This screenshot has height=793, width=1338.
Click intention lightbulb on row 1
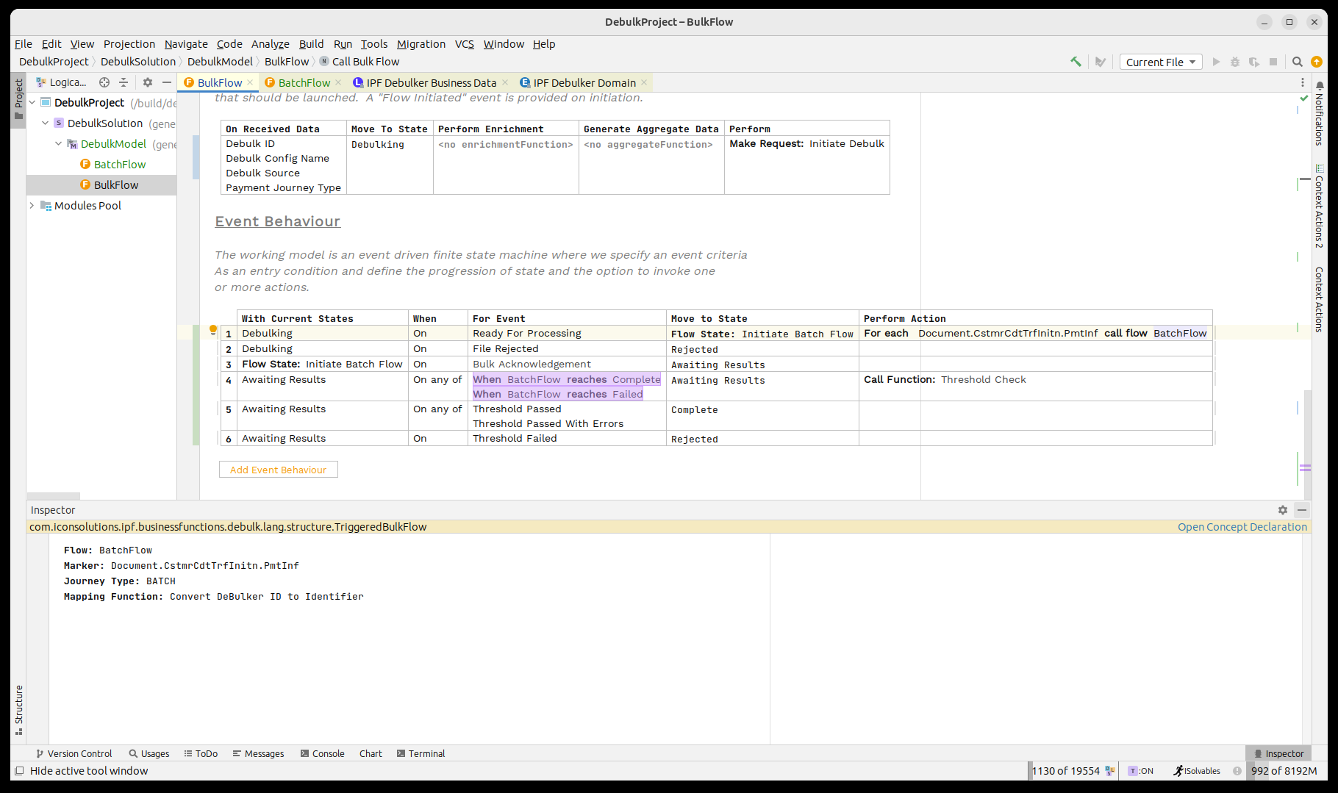(x=213, y=330)
